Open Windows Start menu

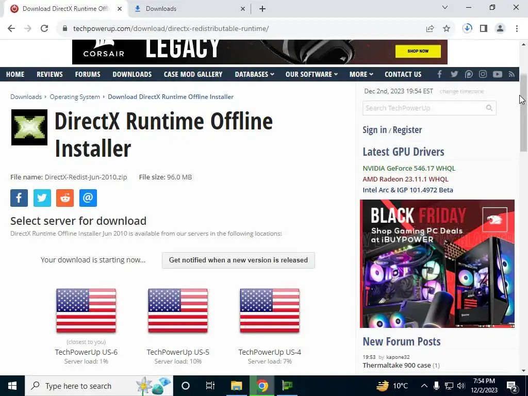tap(12, 386)
